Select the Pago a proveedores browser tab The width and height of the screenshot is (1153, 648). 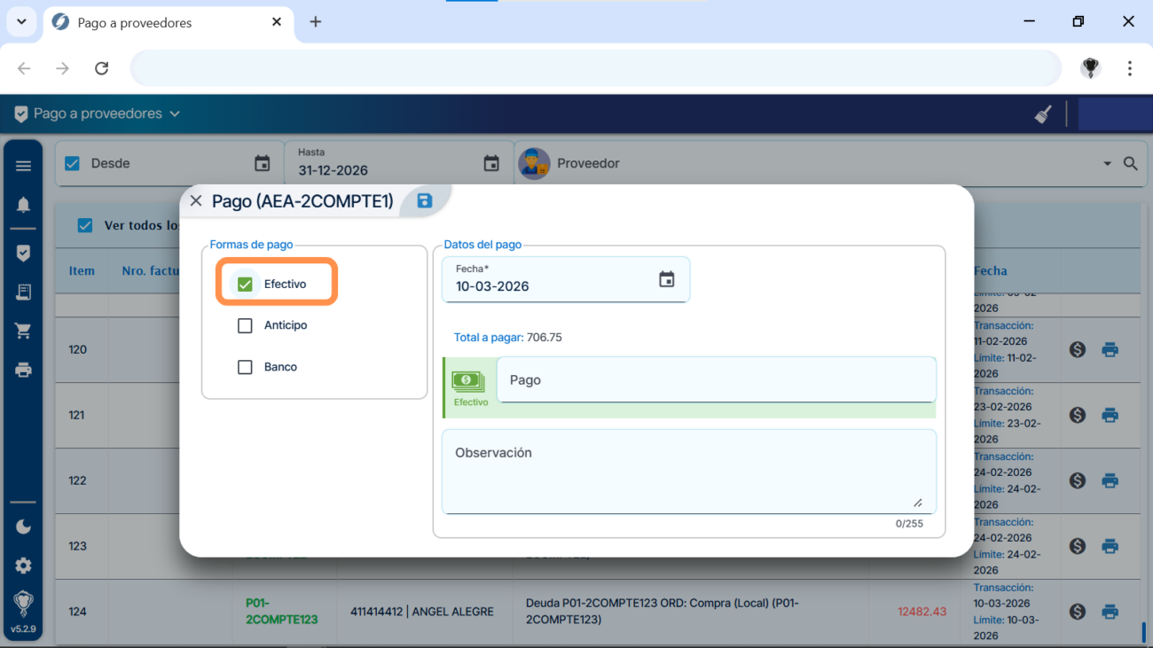coord(160,22)
